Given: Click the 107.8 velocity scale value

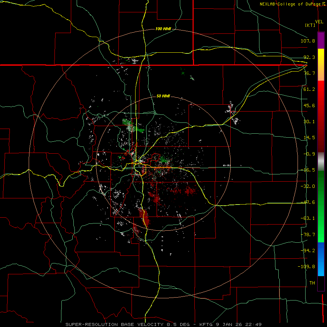Looking at the screenshot, I should (x=308, y=41).
